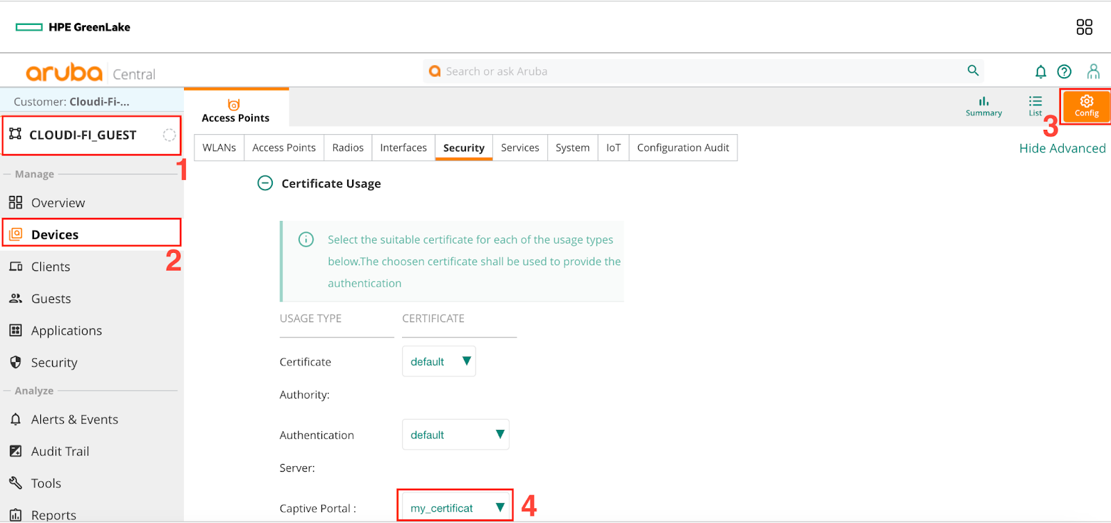The height and width of the screenshot is (523, 1111).
Task: Click the Tools wrench icon
Action: point(16,483)
